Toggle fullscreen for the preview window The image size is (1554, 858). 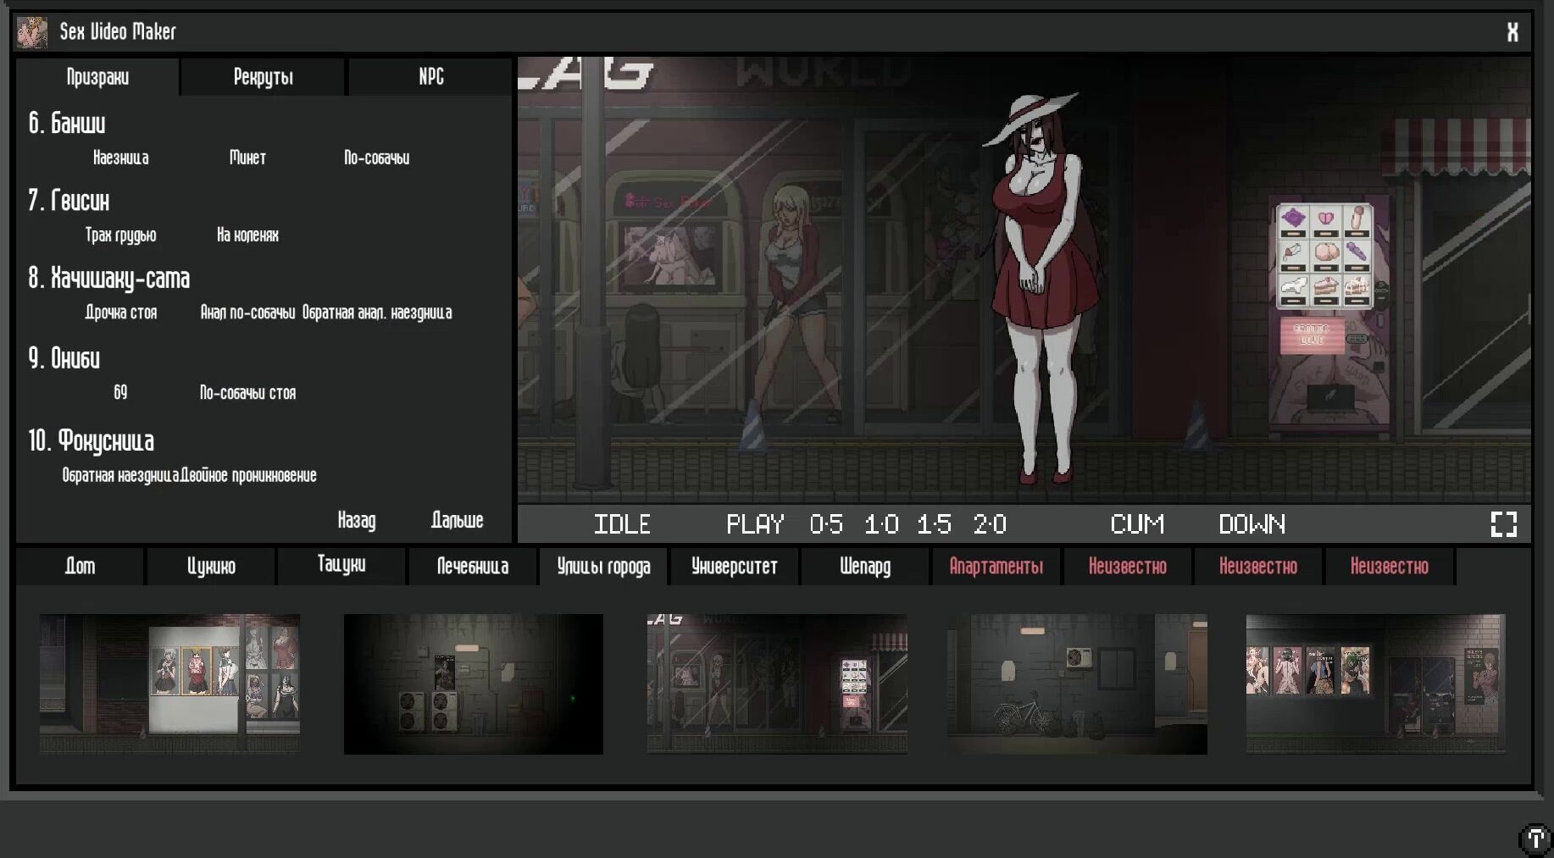click(x=1503, y=524)
